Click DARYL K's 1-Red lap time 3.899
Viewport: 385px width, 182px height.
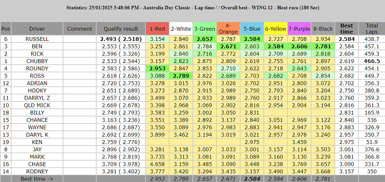[x=157, y=135]
